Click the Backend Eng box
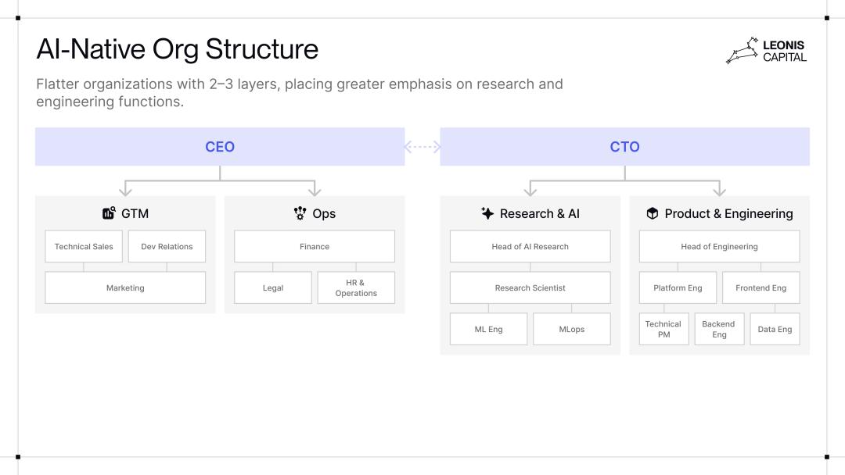The image size is (845, 475). pyautogui.click(x=719, y=329)
